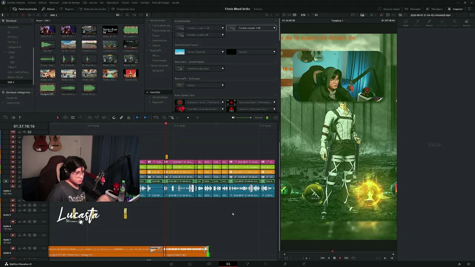The width and height of the screenshot is (475, 267).
Task: Play the timeline in the viewer
Action: pos(340,258)
